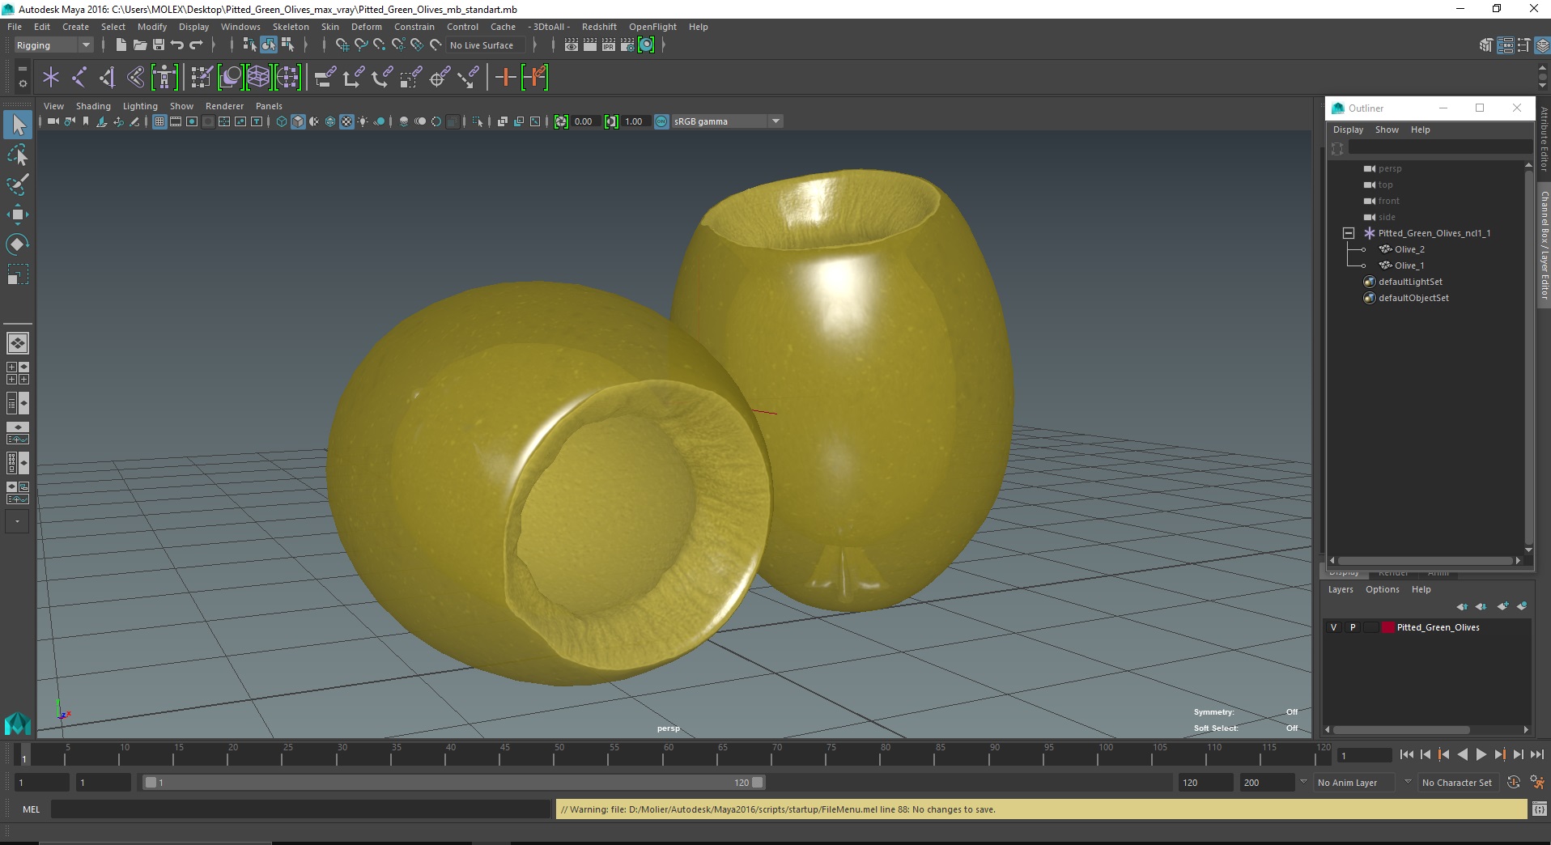Go to start of playback range
This screenshot has width=1551, height=845.
pos(1407,754)
